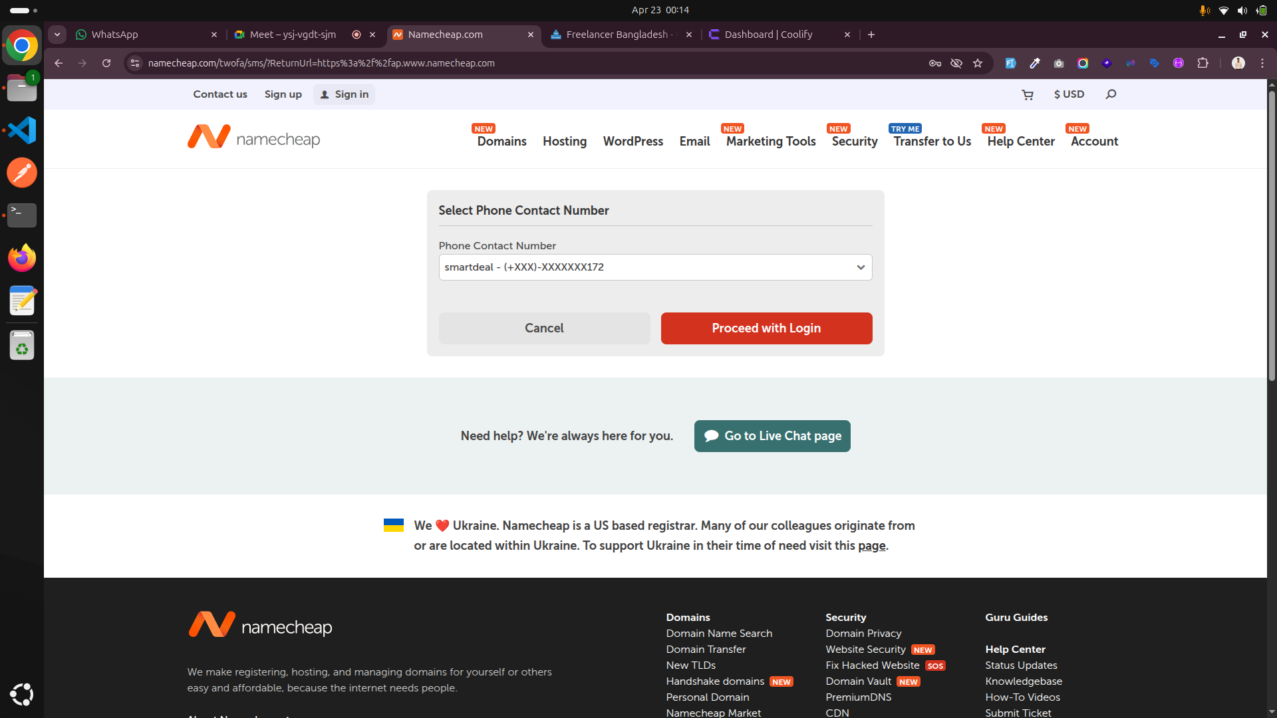Image resolution: width=1277 pixels, height=718 pixels.
Task: View site information icon in address bar
Action: (x=135, y=63)
